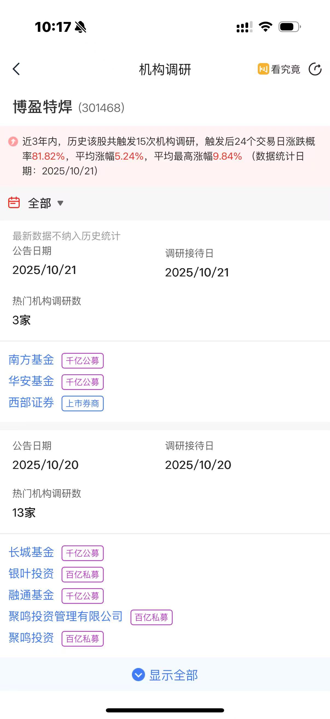The height and width of the screenshot is (719, 330).
Task: Tap the red up-arrow stats icon
Action: coord(13,141)
